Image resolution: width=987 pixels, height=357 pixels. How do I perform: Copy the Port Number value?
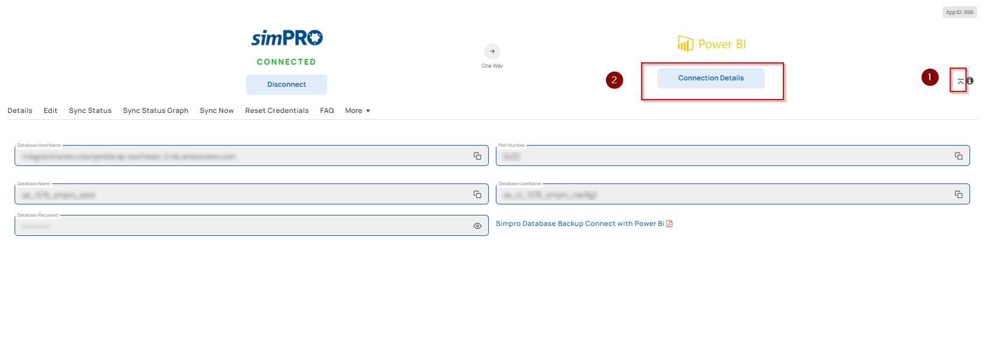(x=958, y=156)
